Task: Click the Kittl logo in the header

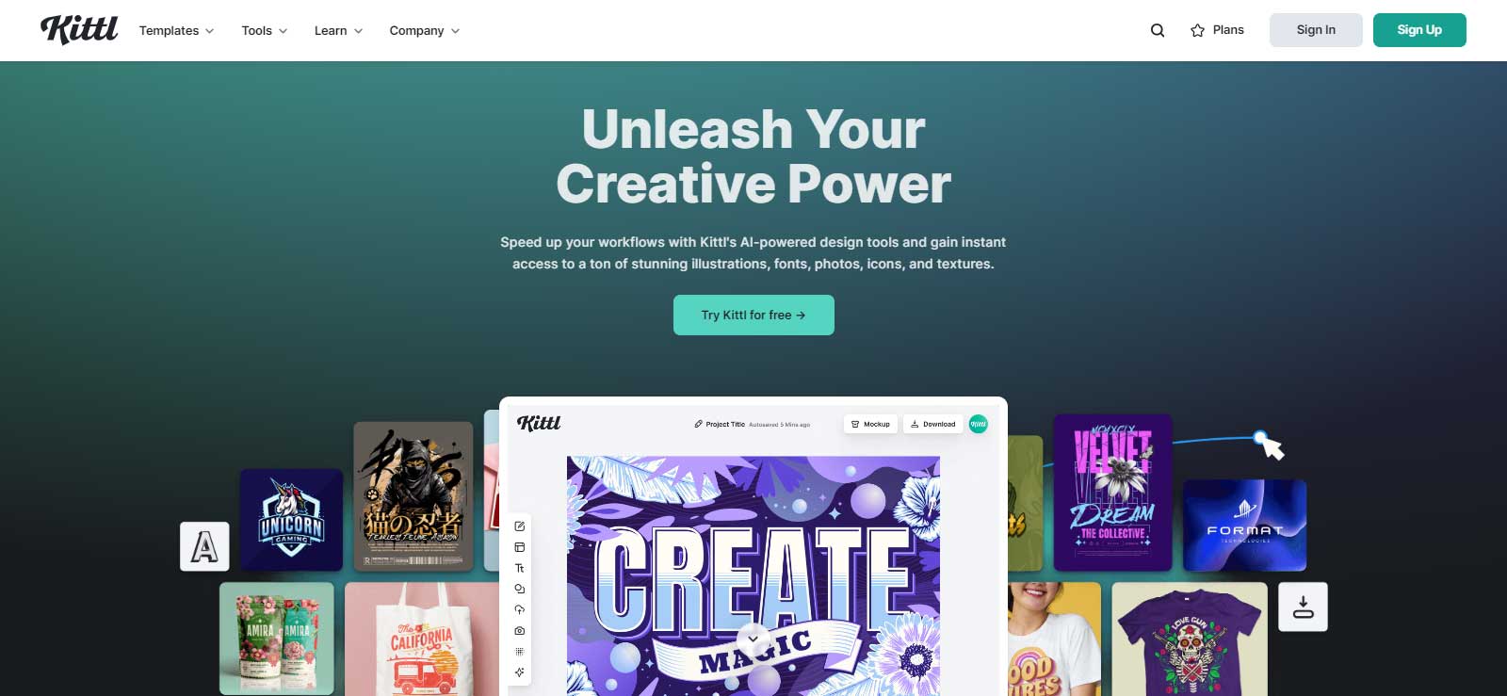Action: (79, 29)
